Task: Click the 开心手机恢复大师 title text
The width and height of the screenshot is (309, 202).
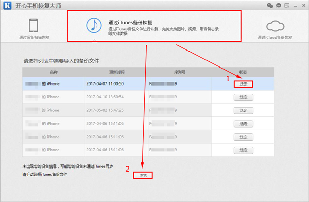Action: coord(38,6)
